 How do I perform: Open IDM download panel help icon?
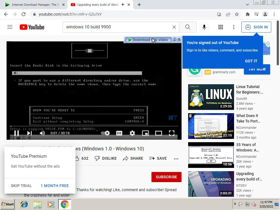pyautogui.click(x=174, y=39)
